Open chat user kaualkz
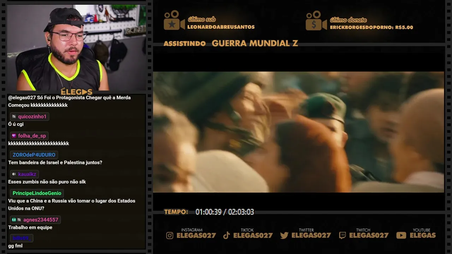452x254 pixels. tap(27, 174)
